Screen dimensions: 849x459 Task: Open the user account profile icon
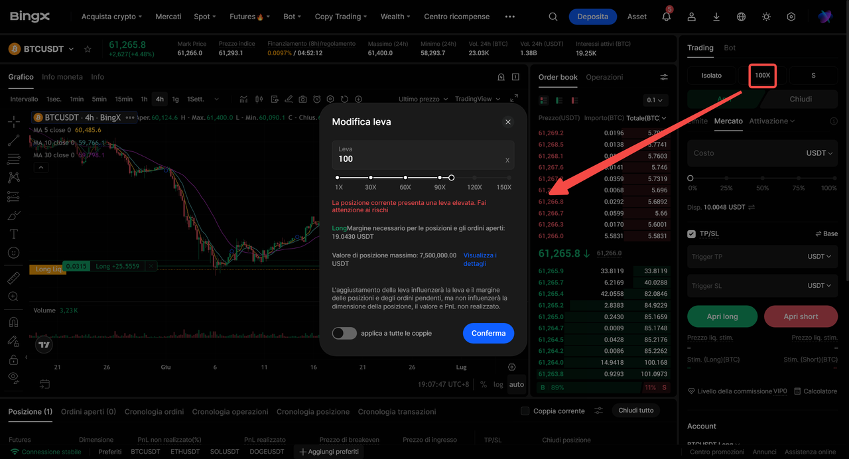point(691,17)
